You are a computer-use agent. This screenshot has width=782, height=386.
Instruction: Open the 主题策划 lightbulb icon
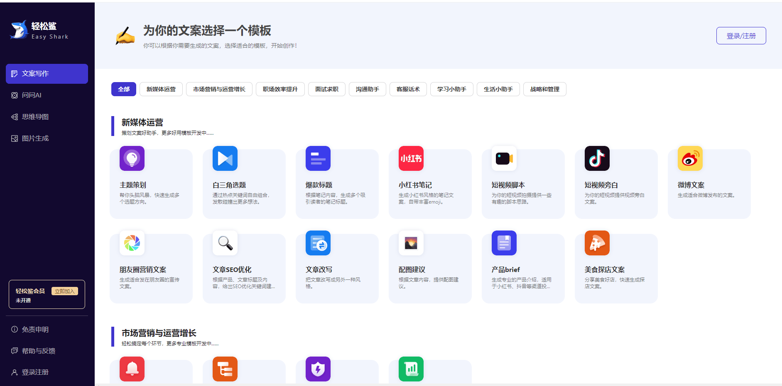(x=132, y=158)
